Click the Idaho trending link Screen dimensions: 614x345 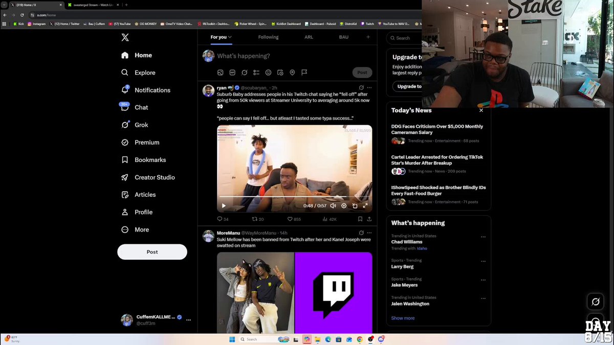[422, 248]
